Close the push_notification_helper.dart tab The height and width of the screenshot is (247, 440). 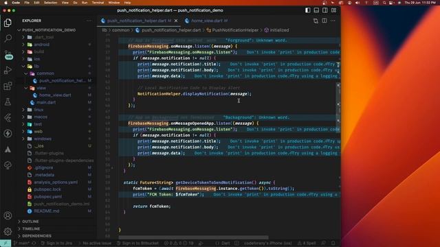tap(176, 21)
